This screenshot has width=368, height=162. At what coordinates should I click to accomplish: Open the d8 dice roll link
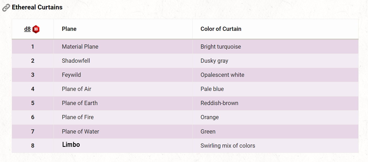27,29
